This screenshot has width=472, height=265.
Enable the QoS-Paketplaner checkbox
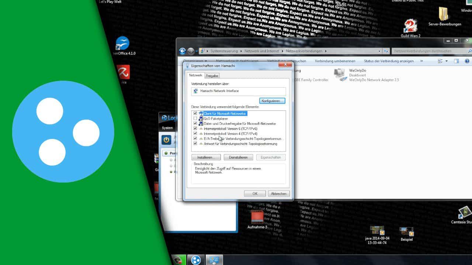pyautogui.click(x=195, y=119)
